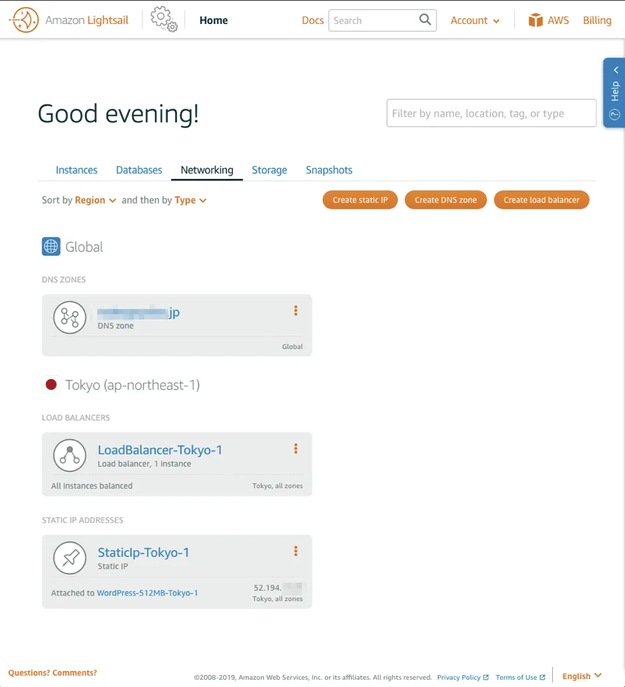Click the AWS cube icon

coord(536,20)
